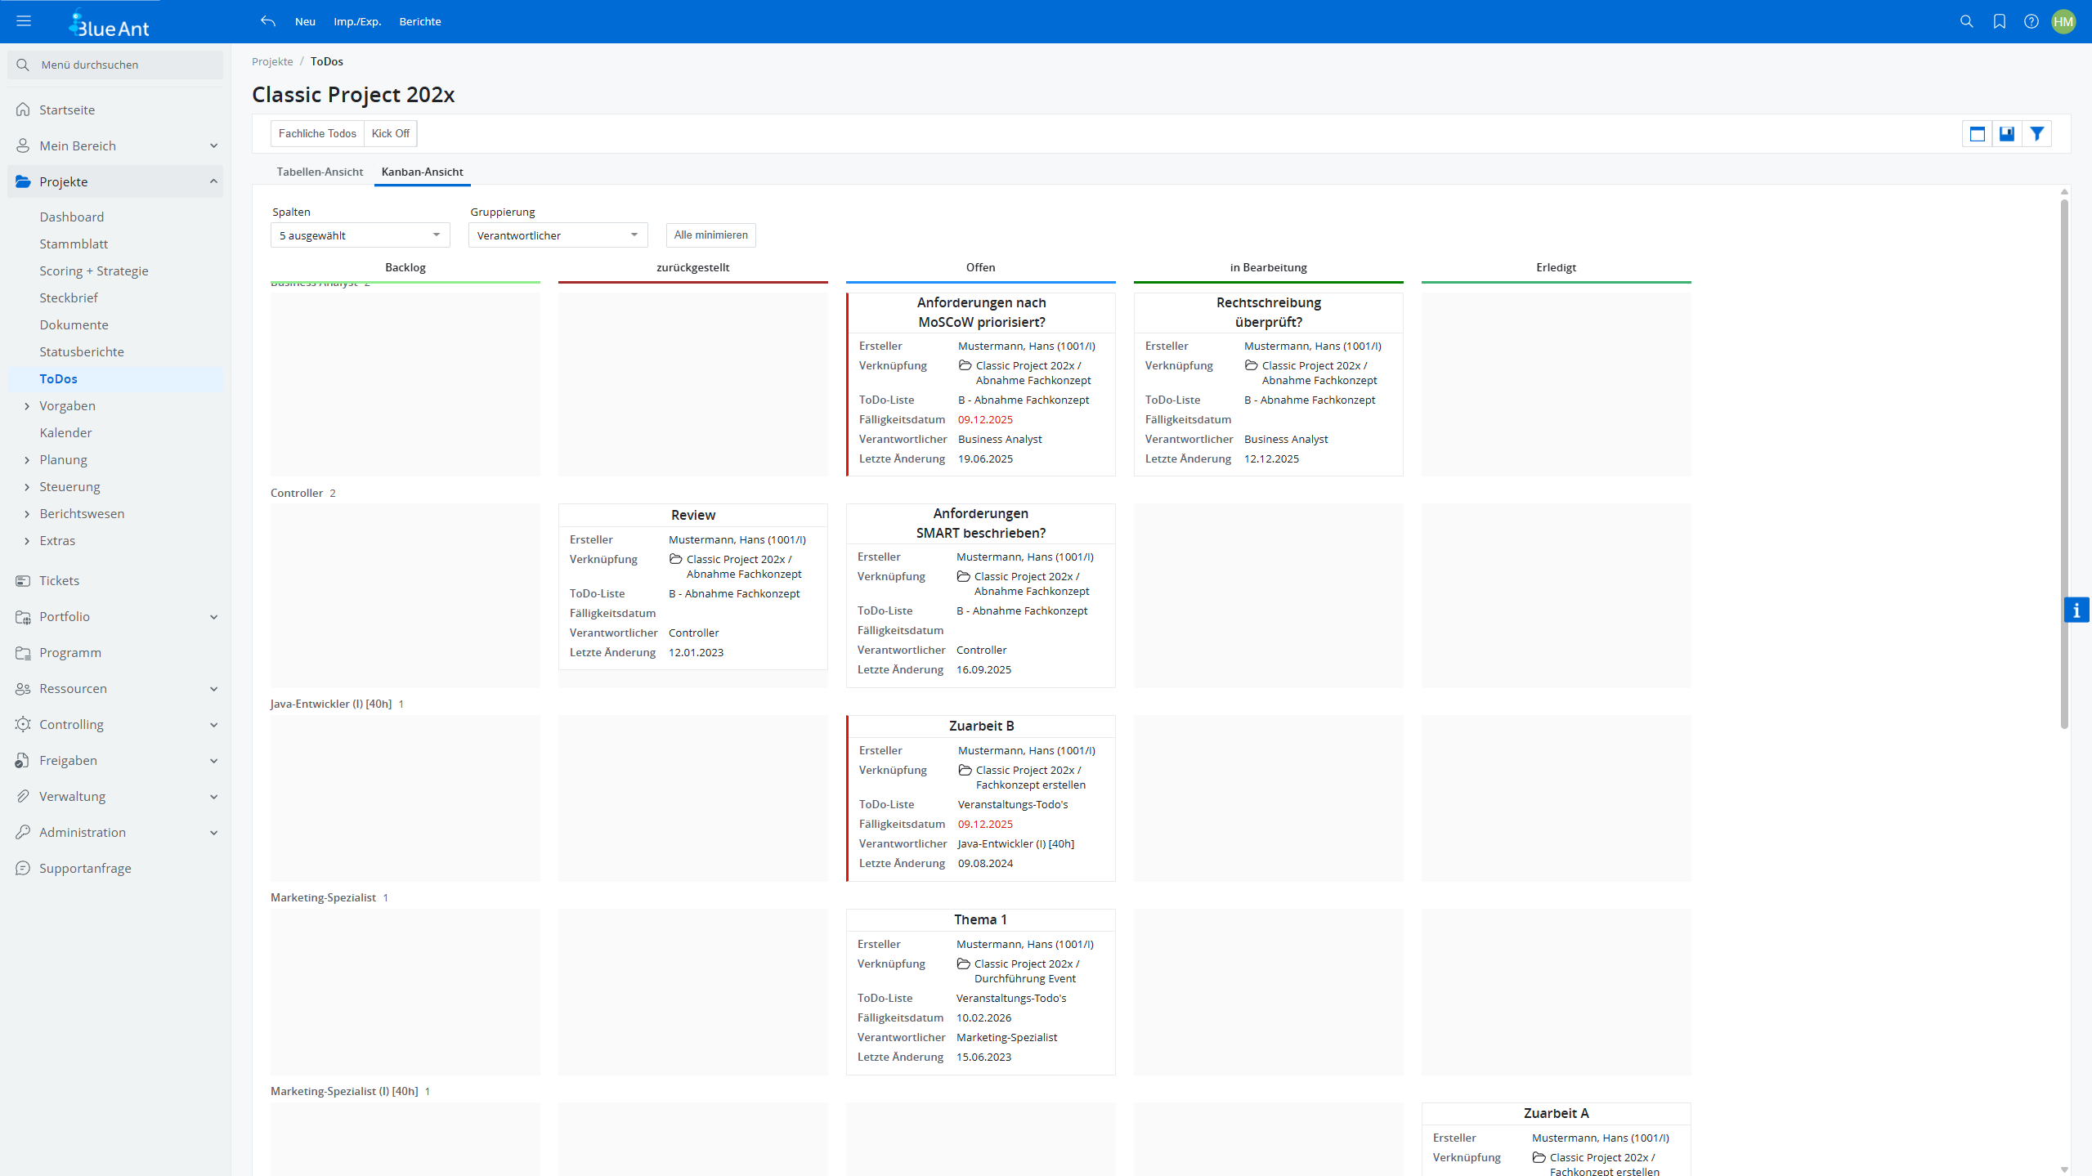Open the Berichte menu in the top bar
Image resolution: width=2092 pixels, height=1176 pixels.
419,21
